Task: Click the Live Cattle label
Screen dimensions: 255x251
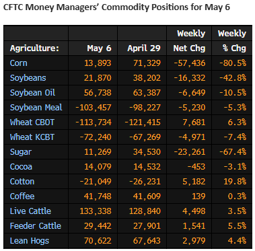Action: tap(30, 211)
